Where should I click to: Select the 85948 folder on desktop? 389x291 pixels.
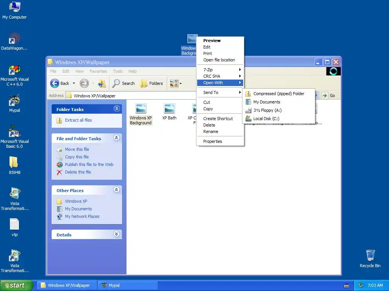14,165
